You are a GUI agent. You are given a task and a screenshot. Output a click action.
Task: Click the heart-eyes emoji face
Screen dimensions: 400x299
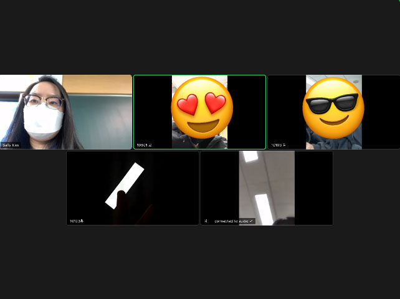pos(201,108)
